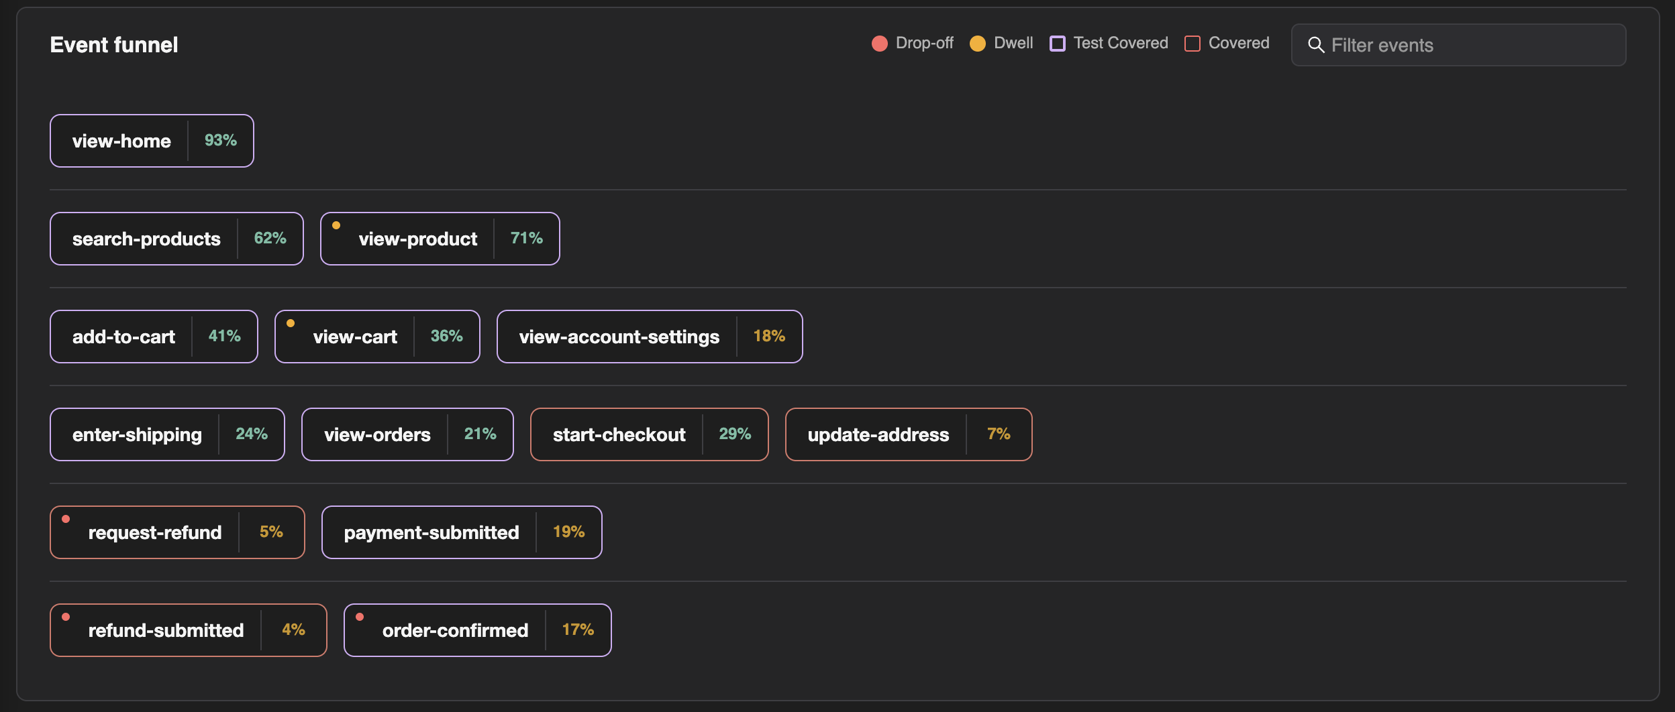Image resolution: width=1675 pixels, height=712 pixels.
Task: Click the yellow Dwell legend dot
Action: tap(978, 43)
